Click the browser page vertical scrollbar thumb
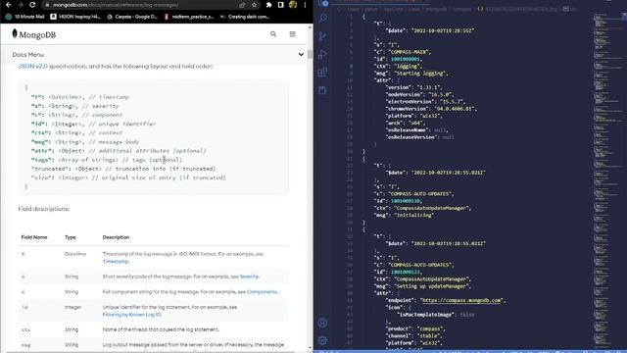Screen dimensions: 627x353 pyautogui.click(x=310, y=55)
